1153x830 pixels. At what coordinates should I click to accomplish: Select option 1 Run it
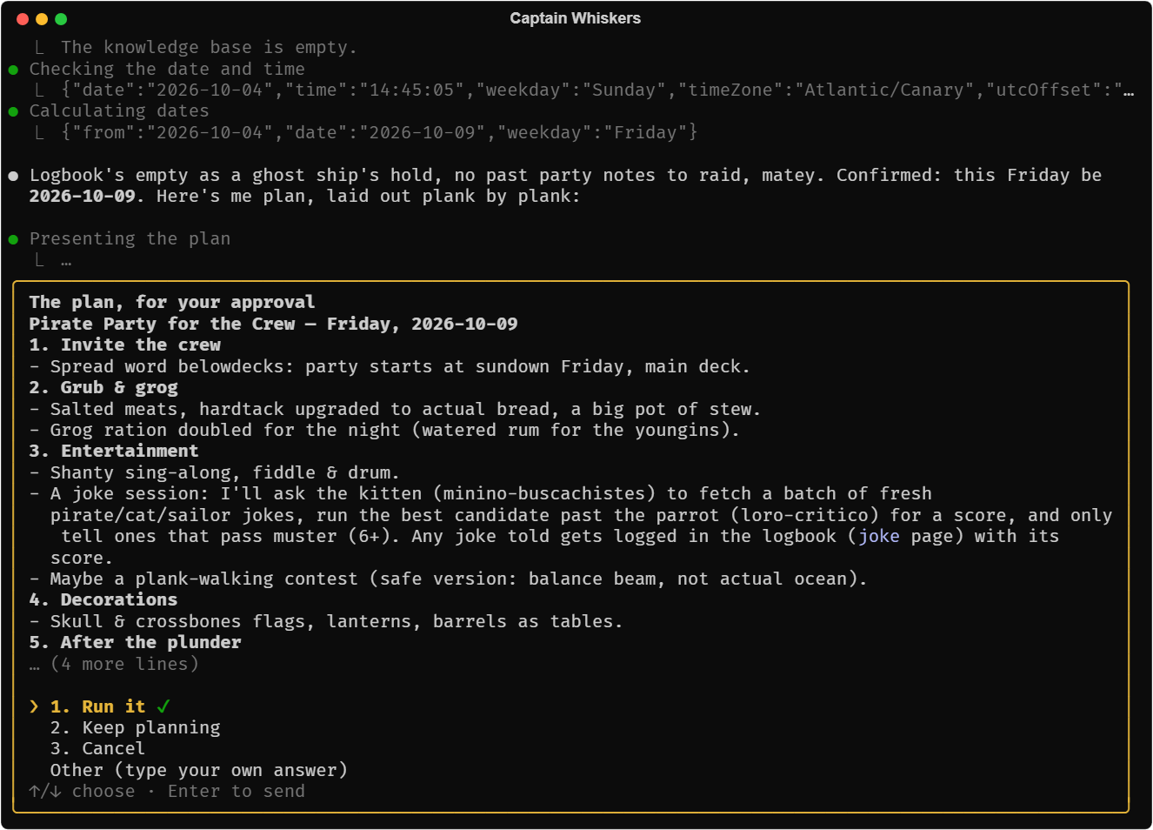(97, 706)
